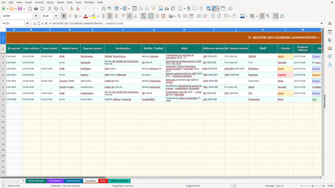Open the Sheet menu

point(60,2)
